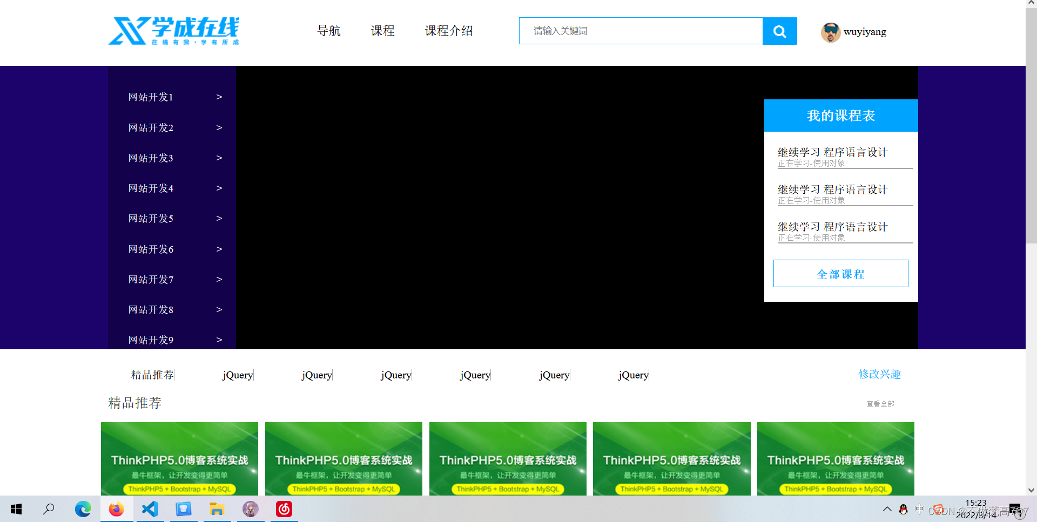Expand the 网站开发7 arrow
Viewport: 1037px width, 522px height.
click(x=219, y=280)
